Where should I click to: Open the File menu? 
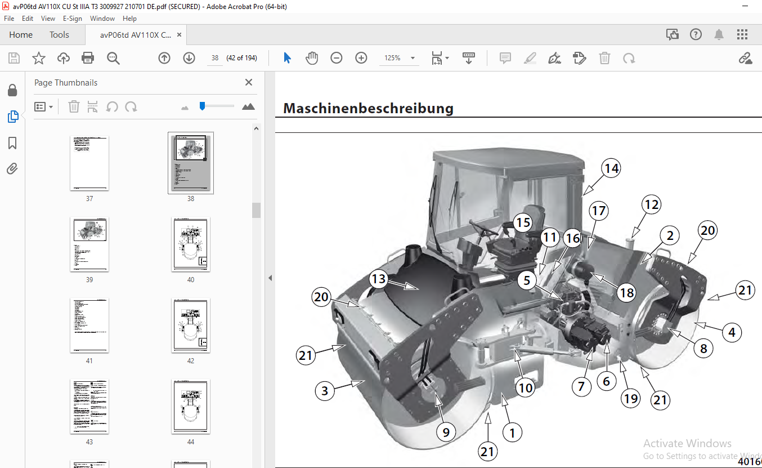(x=9, y=19)
